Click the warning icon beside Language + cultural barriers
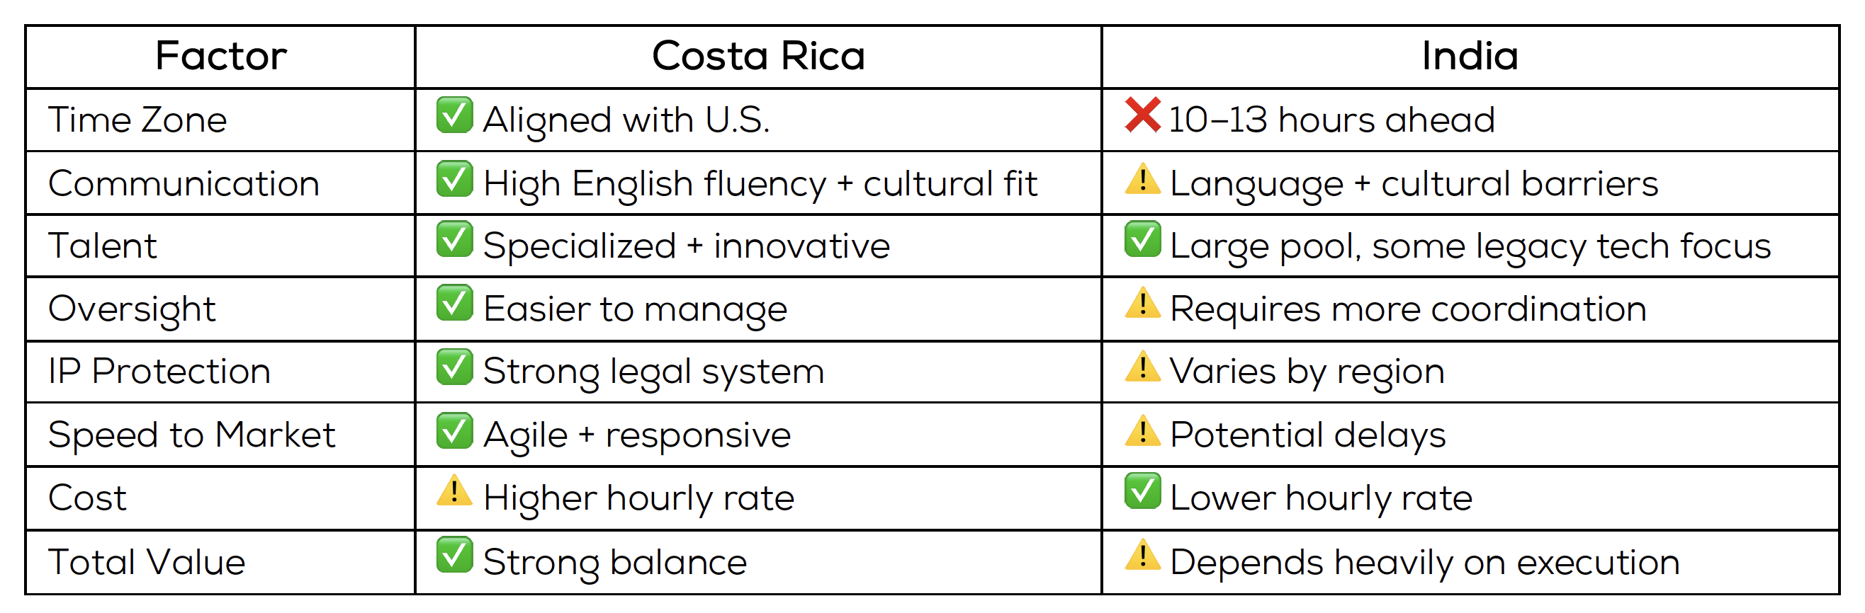Image resolution: width=1865 pixels, height=613 pixels. pyautogui.click(x=1142, y=178)
